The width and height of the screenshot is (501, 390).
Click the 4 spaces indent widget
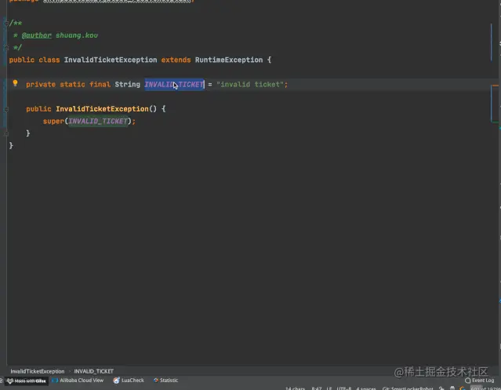pyautogui.click(x=366, y=388)
